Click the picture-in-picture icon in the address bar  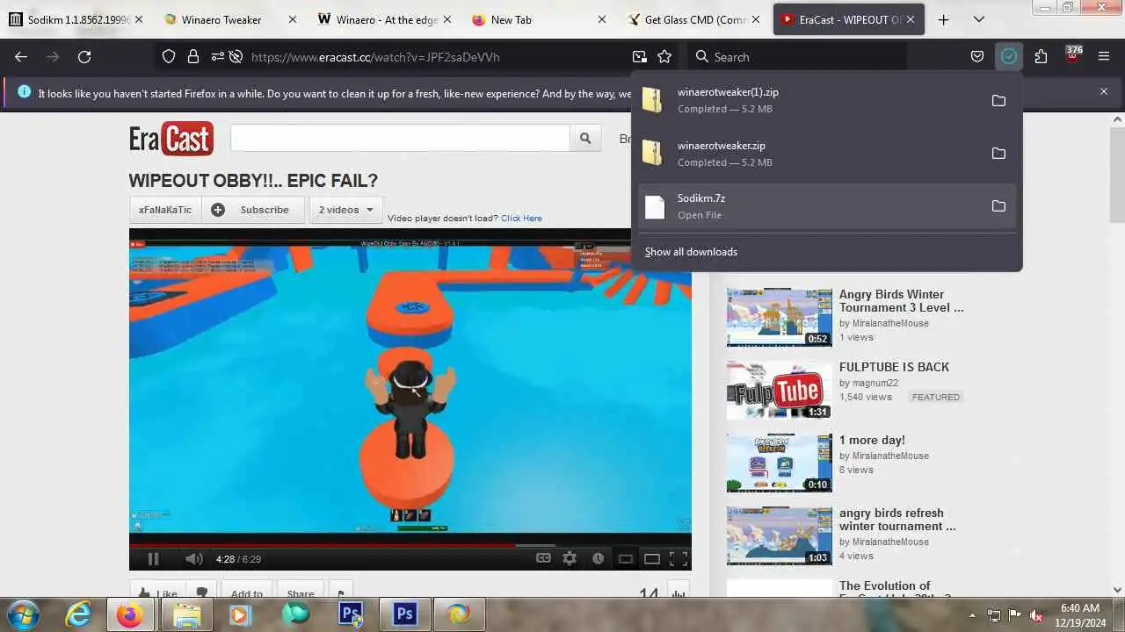(x=639, y=56)
